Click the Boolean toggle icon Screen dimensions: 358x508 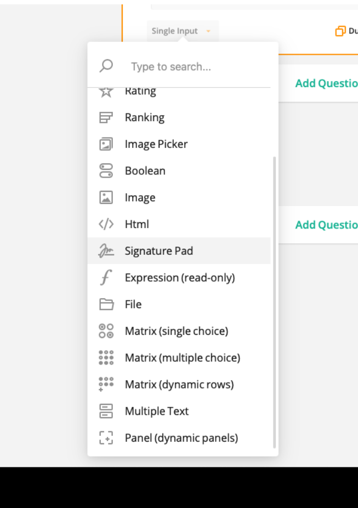106,171
